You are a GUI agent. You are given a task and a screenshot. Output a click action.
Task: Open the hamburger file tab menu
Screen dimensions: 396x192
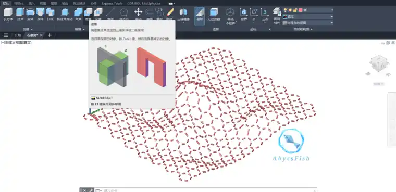[x=6, y=35]
